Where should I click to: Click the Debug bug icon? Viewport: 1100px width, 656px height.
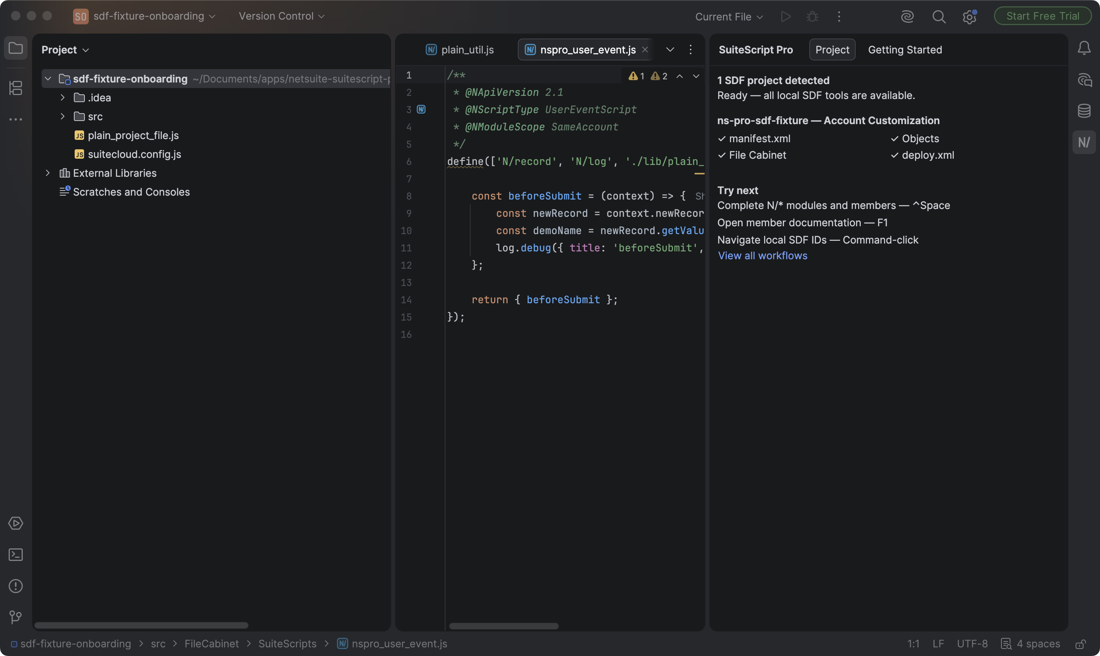pos(812,16)
